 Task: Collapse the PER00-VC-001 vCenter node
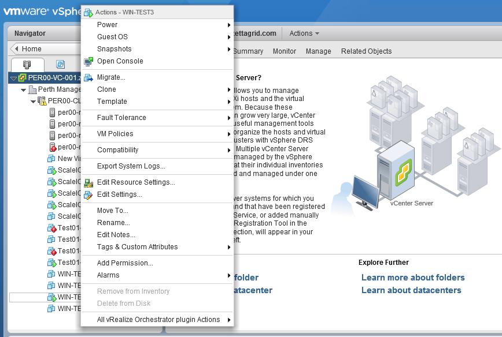point(13,78)
